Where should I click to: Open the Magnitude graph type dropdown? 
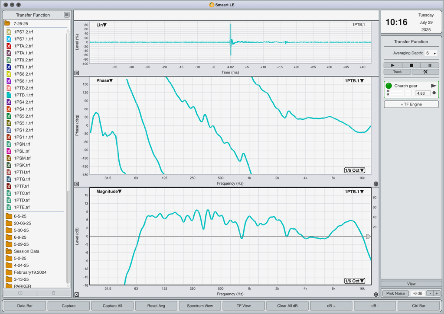(109, 192)
